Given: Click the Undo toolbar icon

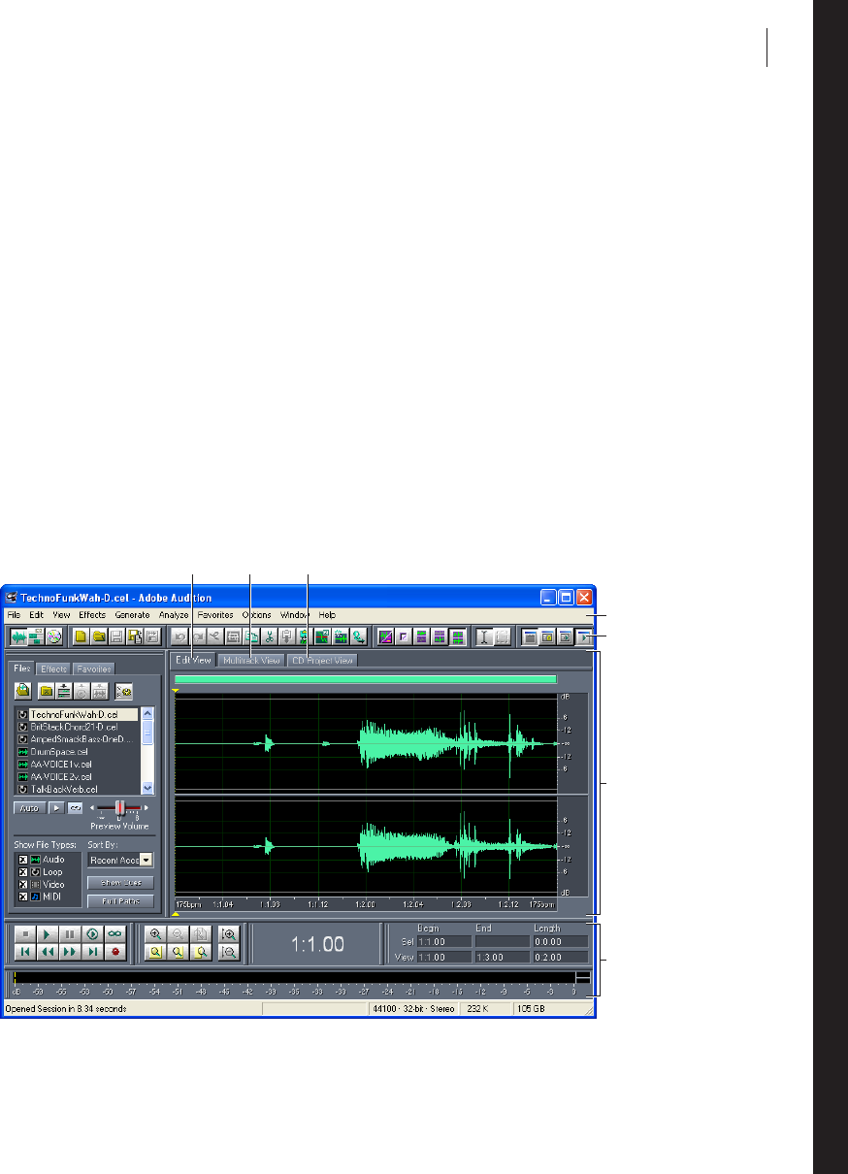Looking at the screenshot, I should tap(179, 637).
